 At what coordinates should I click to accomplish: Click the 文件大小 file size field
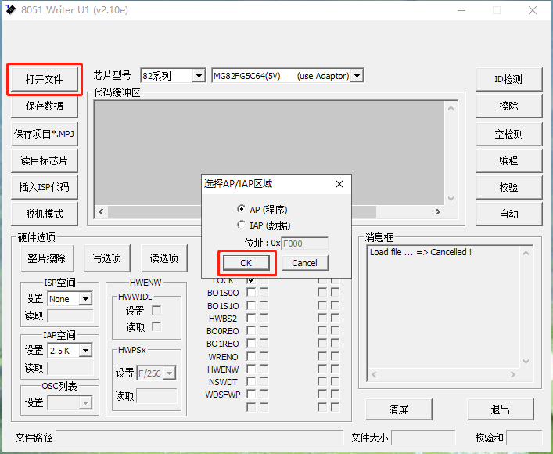(423, 438)
